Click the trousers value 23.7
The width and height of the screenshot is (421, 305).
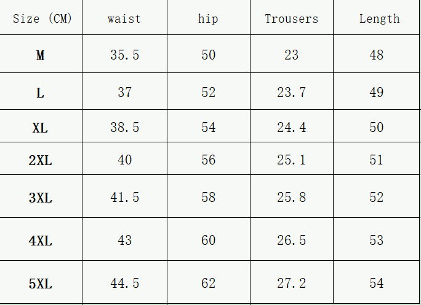tap(292, 93)
